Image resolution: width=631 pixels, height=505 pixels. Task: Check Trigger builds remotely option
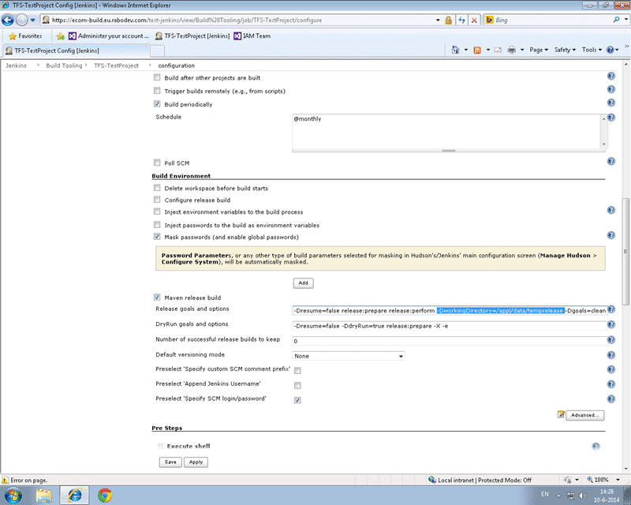click(x=157, y=91)
